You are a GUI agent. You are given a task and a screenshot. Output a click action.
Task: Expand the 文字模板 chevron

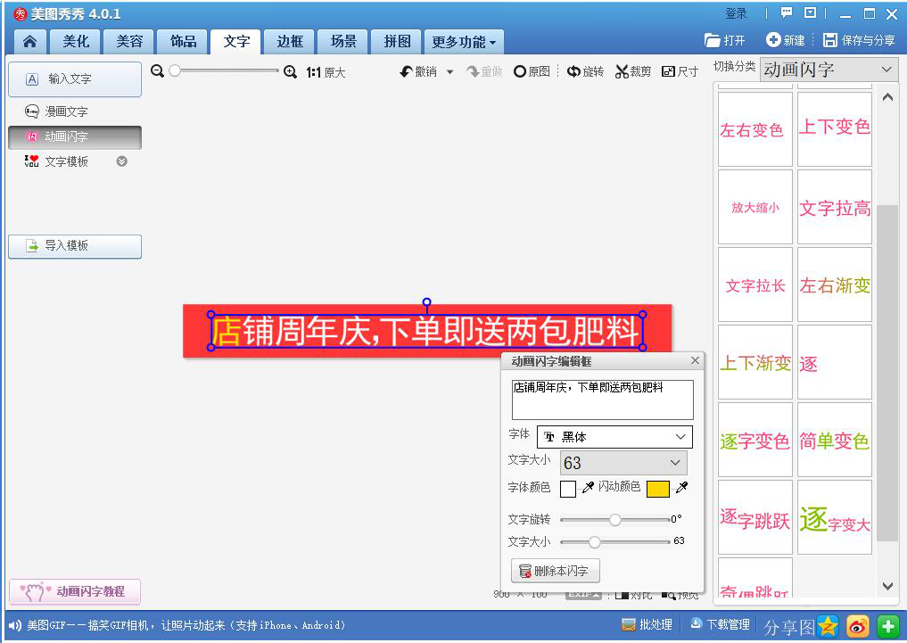coord(121,161)
